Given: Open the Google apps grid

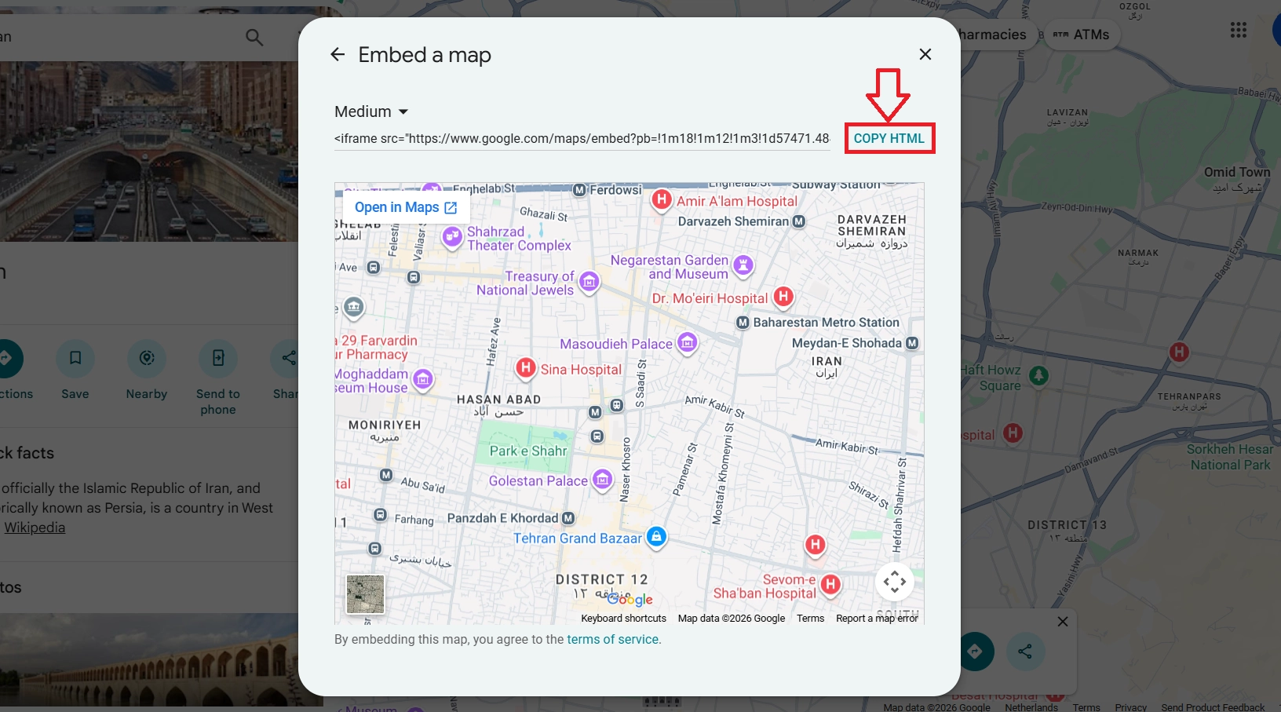Looking at the screenshot, I should pyautogui.click(x=1239, y=30).
